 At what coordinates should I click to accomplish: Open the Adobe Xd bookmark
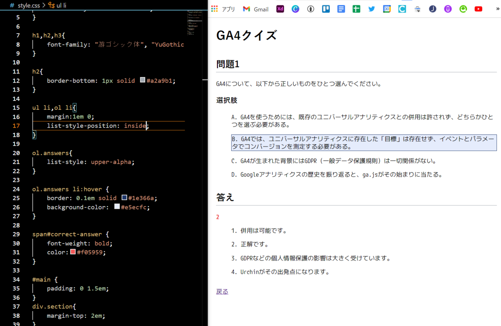(280, 9)
